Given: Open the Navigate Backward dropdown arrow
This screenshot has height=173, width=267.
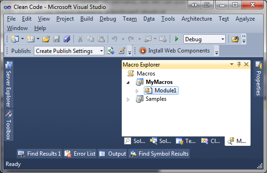Looking at the screenshot, I should pos(155,39).
